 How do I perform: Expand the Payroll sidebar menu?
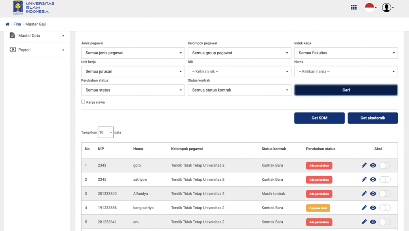pyautogui.click(x=37, y=50)
